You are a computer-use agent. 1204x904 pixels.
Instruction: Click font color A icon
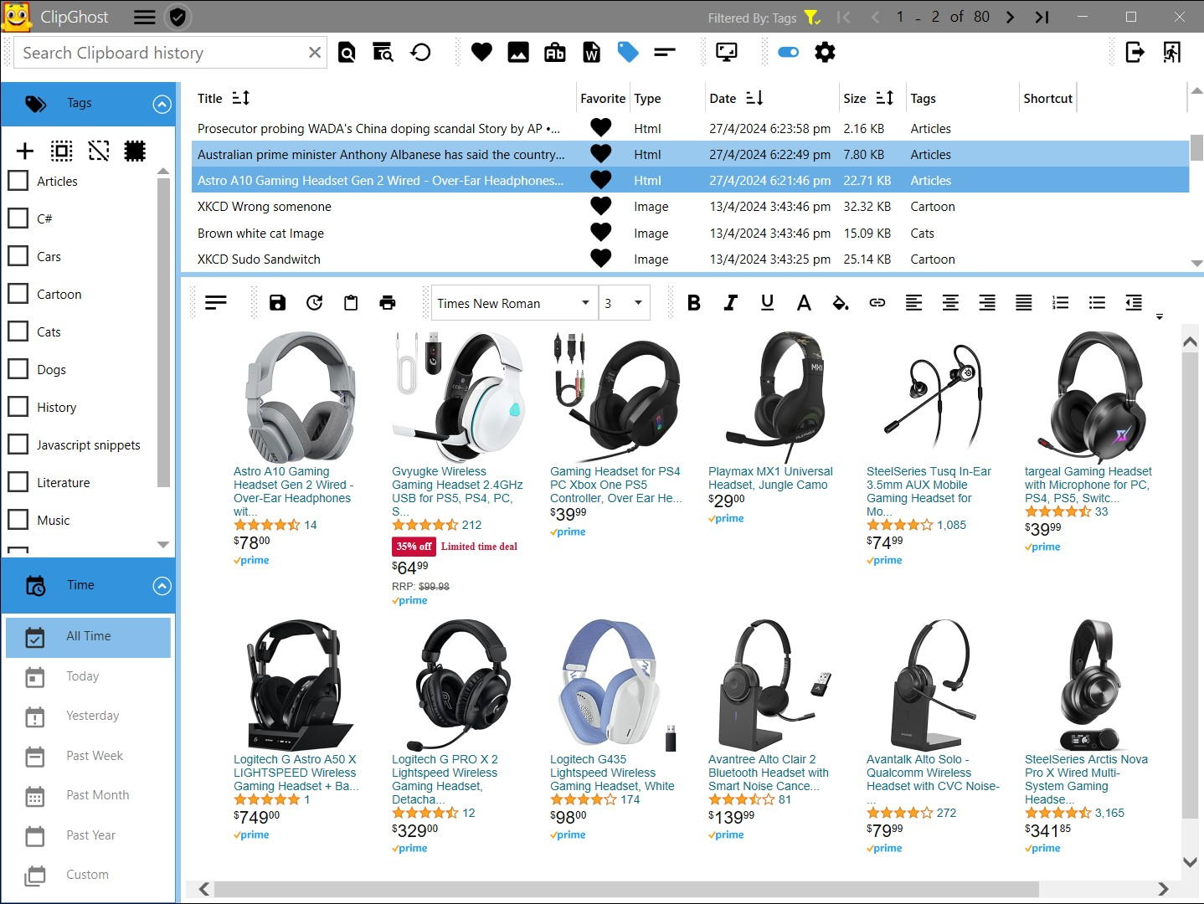(804, 303)
